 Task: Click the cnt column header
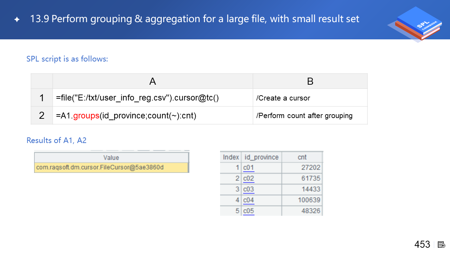click(x=302, y=157)
